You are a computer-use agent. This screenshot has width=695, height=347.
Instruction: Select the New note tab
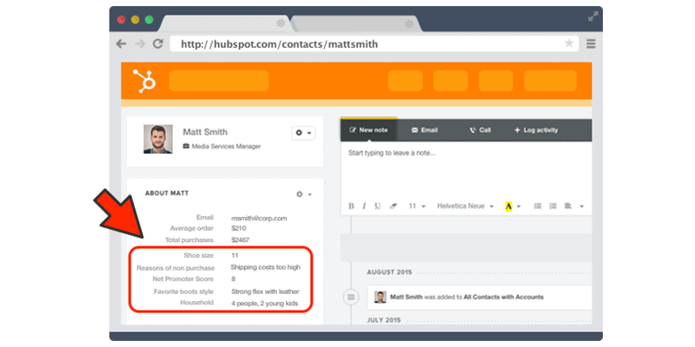click(368, 130)
